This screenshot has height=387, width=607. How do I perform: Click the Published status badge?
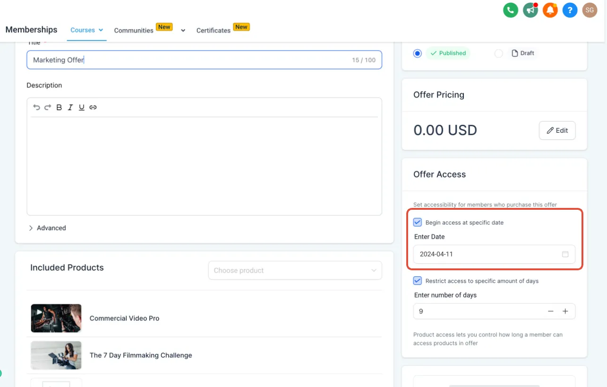[x=448, y=53]
